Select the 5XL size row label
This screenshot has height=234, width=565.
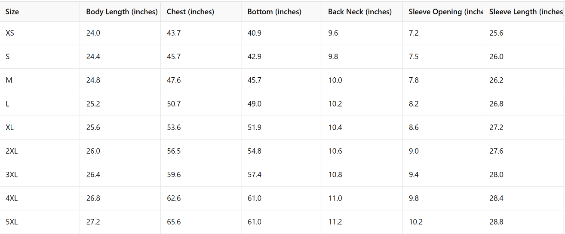point(12,222)
